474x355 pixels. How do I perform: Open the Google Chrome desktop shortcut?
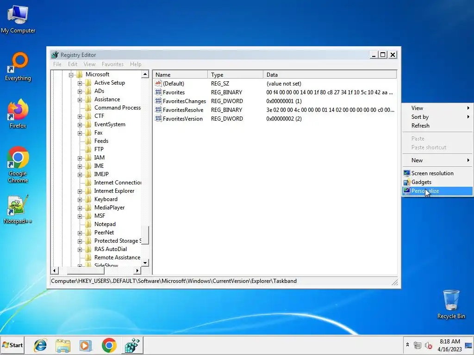coord(18,165)
